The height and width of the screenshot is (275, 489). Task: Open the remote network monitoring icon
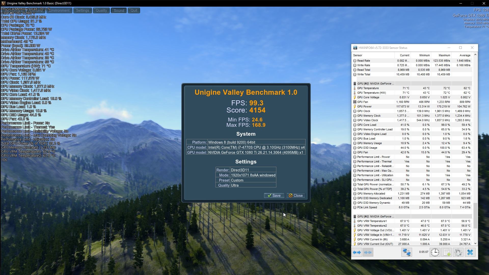tap(407, 252)
